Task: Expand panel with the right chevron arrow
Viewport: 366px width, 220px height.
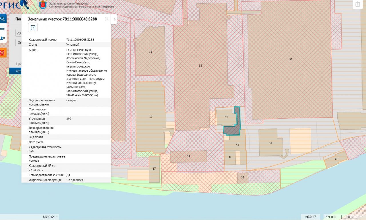Action: [114, 19]
